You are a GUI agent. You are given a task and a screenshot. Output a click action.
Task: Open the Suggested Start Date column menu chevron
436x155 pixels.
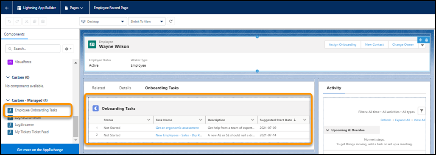305,120
